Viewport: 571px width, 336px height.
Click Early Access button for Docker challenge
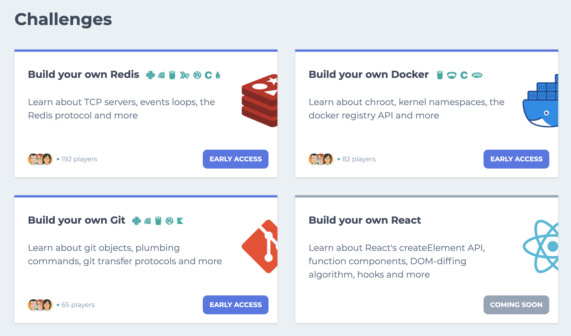click(516, 159)
